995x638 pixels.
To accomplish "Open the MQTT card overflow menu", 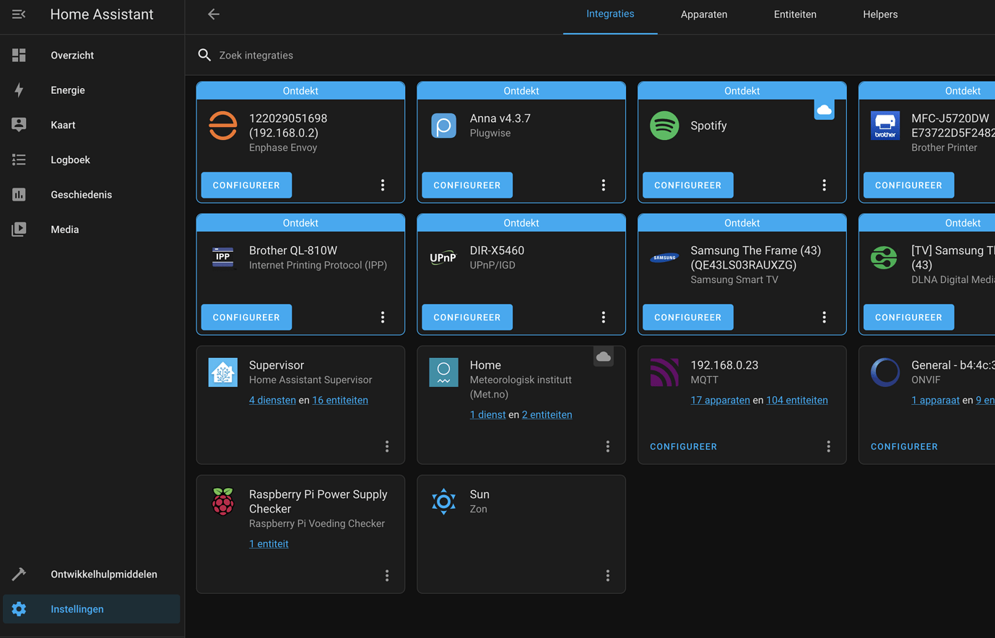I will (828, 447).
